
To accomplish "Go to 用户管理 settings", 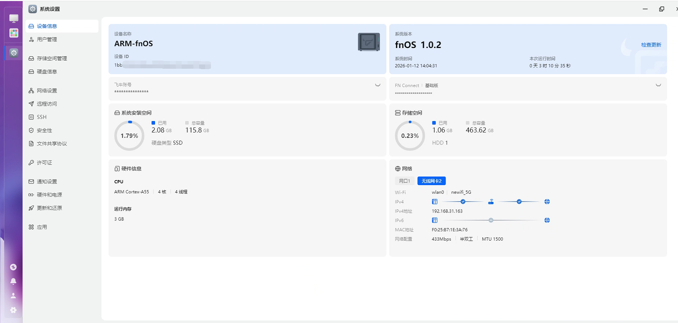I will (62, 39).
